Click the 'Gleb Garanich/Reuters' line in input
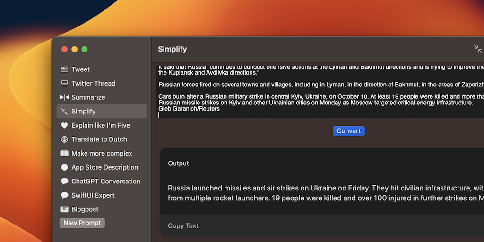The width and height of the screenshot is (484, 242). coord(189,109)
